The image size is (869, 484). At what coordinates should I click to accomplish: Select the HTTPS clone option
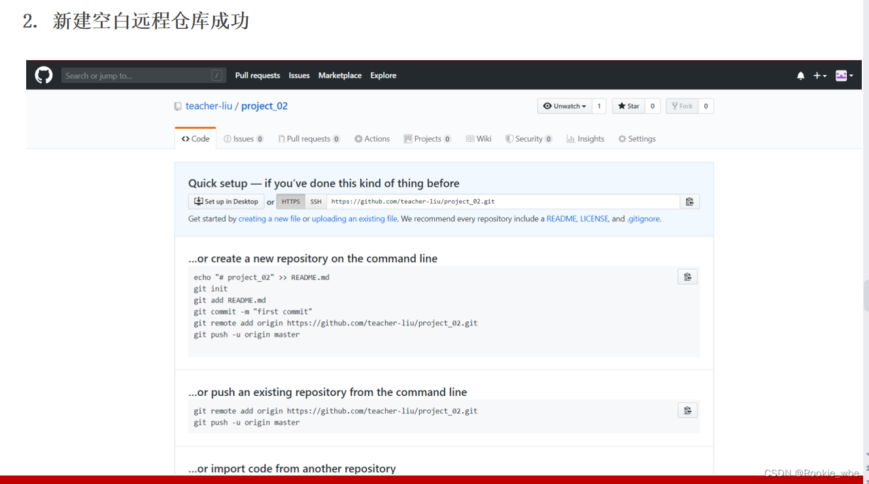291,201
